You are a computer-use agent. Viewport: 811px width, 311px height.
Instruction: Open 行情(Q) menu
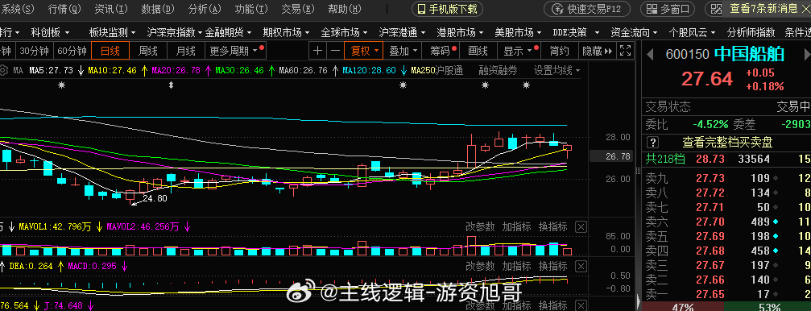64,9
